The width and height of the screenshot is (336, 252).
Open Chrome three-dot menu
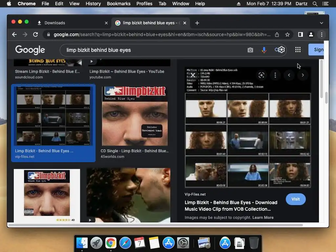click(x=322, y=34)
